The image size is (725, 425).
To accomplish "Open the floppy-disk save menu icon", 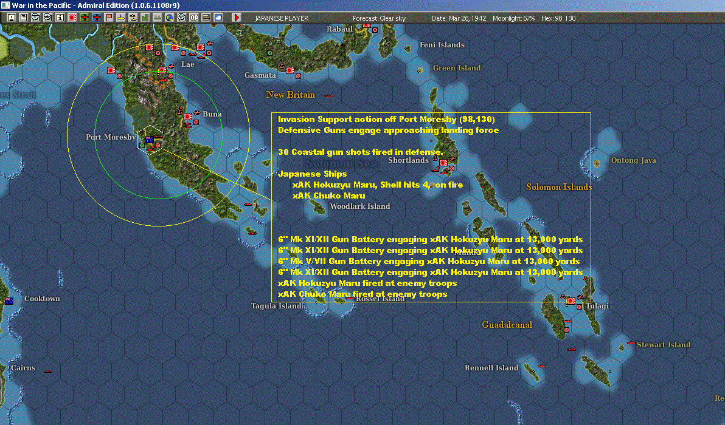I will point(12,18).
